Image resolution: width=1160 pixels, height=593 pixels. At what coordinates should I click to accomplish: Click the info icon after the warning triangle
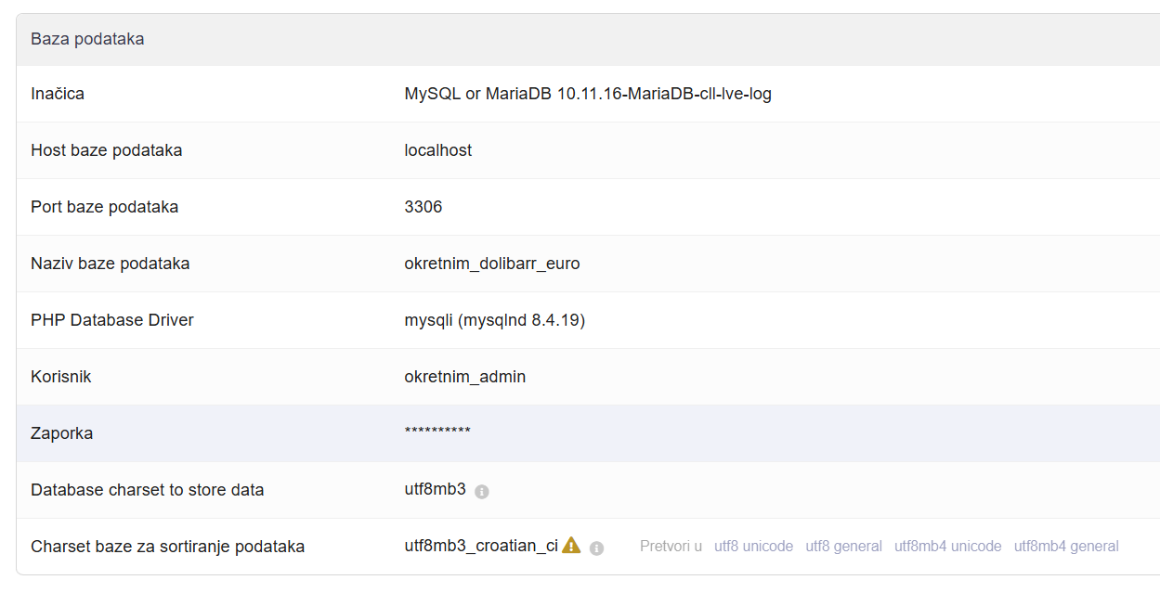point(596,548)
